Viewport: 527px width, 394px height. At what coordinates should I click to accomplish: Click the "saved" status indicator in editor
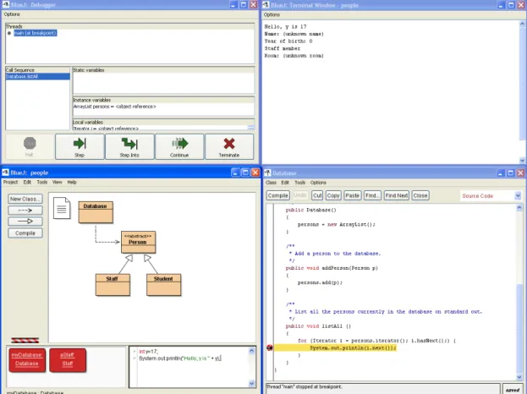[513, 390]
